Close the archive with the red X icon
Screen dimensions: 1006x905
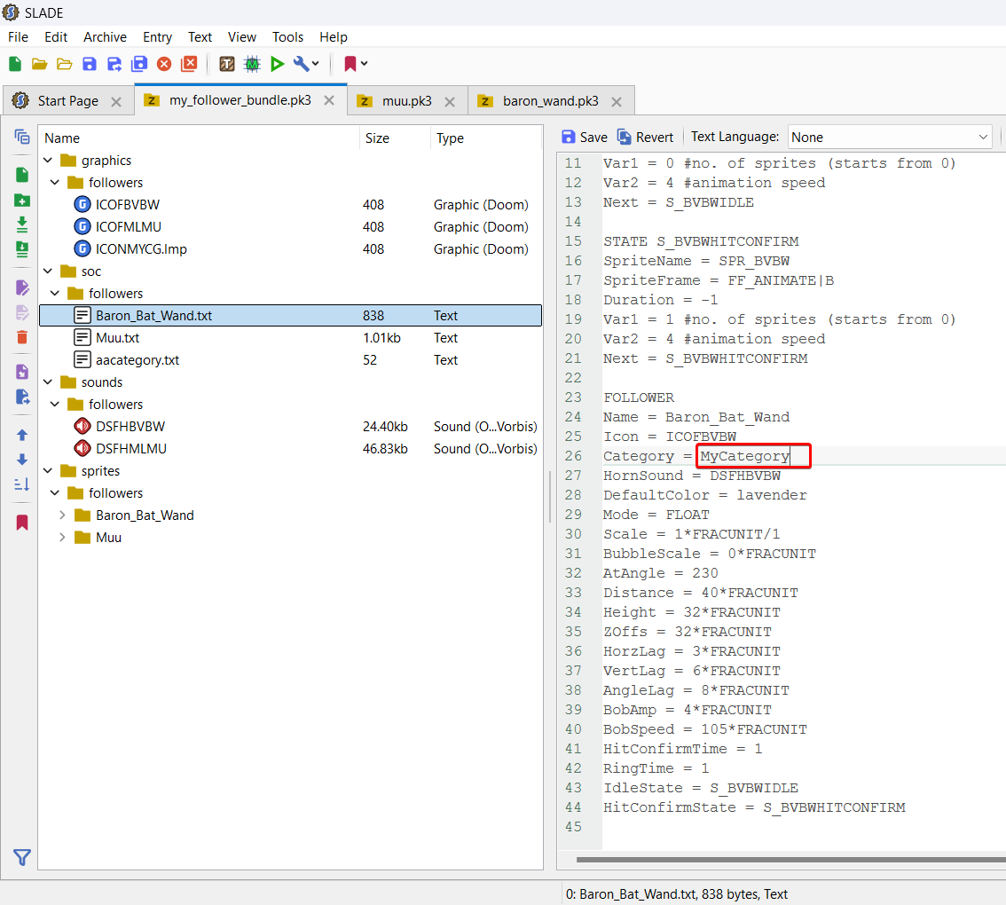164,64
